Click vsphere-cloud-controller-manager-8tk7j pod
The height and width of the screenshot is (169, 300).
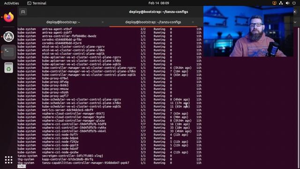point(73,114)
